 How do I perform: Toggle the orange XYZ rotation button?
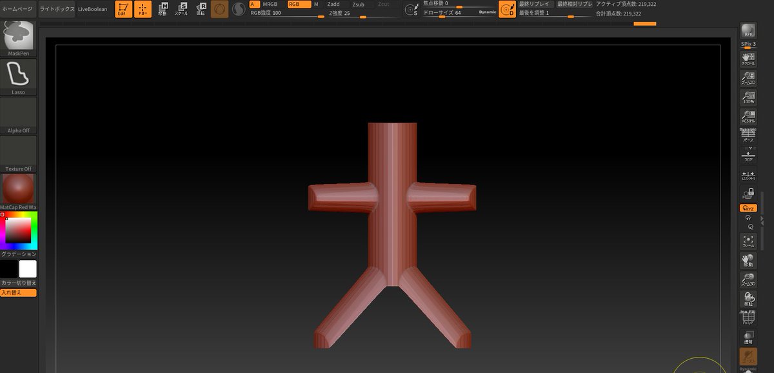[748, 208]
